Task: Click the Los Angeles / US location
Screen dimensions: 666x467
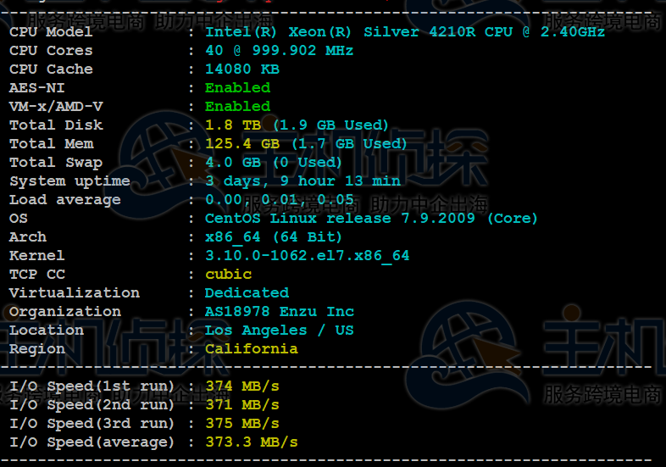Action: point(279,331)
